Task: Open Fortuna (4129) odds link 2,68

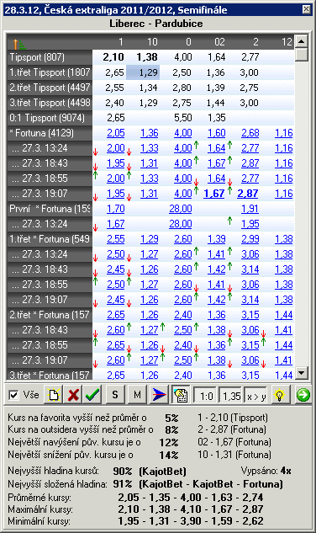Action: 250,133
